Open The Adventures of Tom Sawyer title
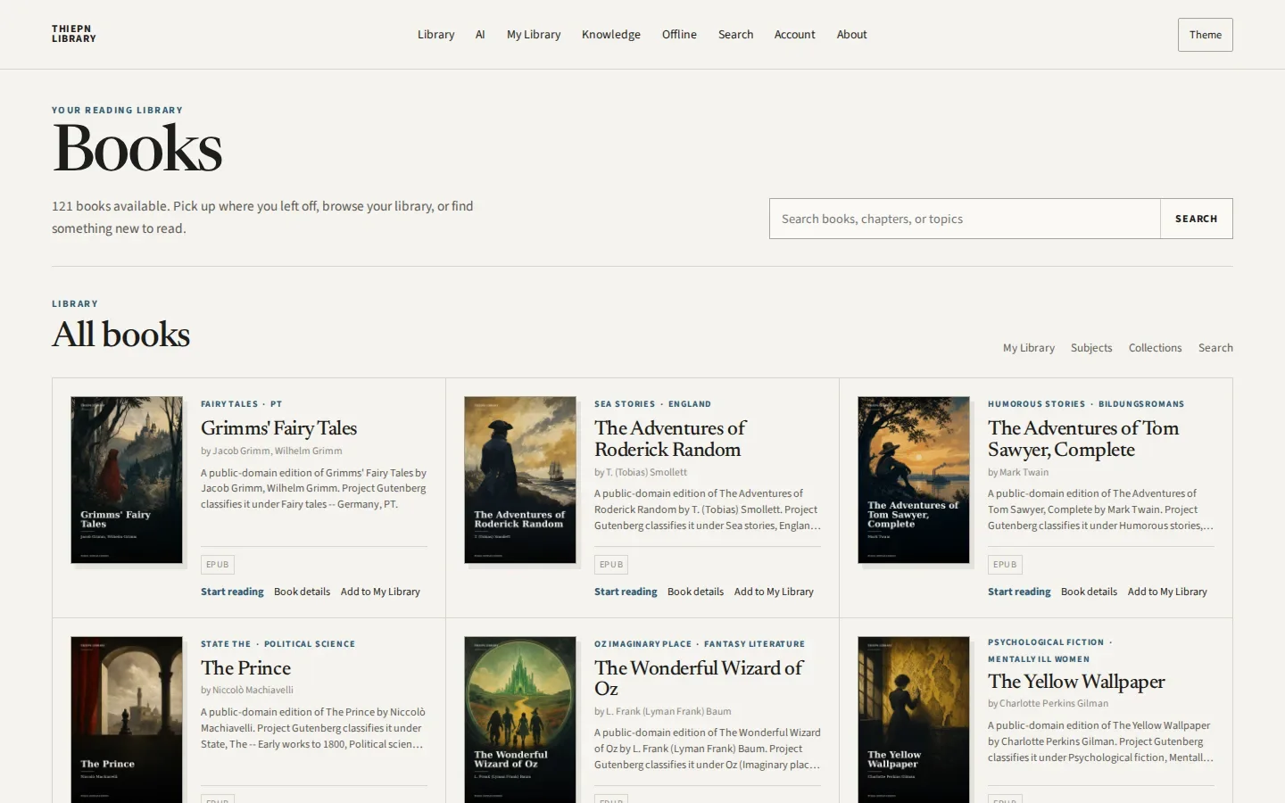The image size is (1285, 803). 1083,439
